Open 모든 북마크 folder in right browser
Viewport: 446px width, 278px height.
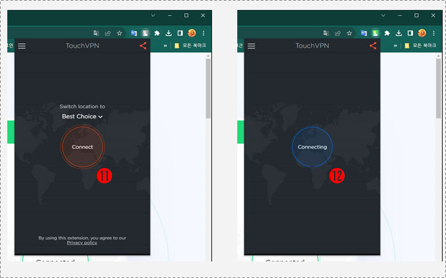(420, 46)
